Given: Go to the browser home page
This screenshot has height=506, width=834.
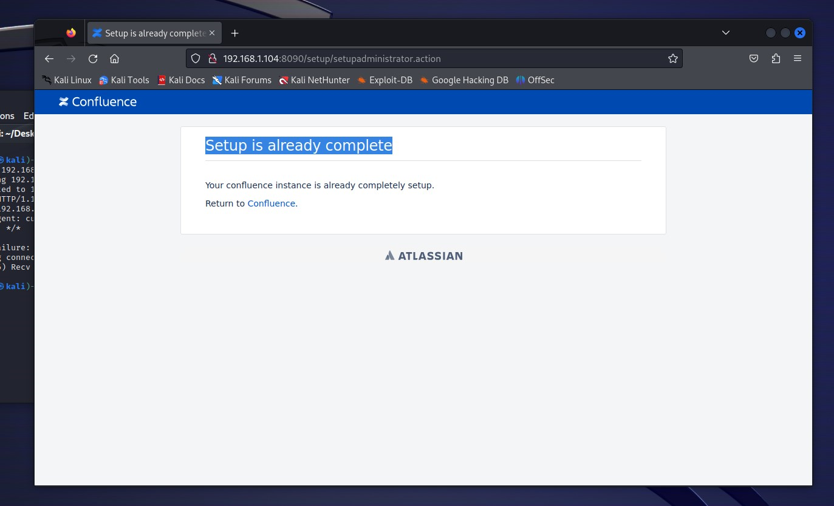Looking at the screenshot, I should click(114, 58).
